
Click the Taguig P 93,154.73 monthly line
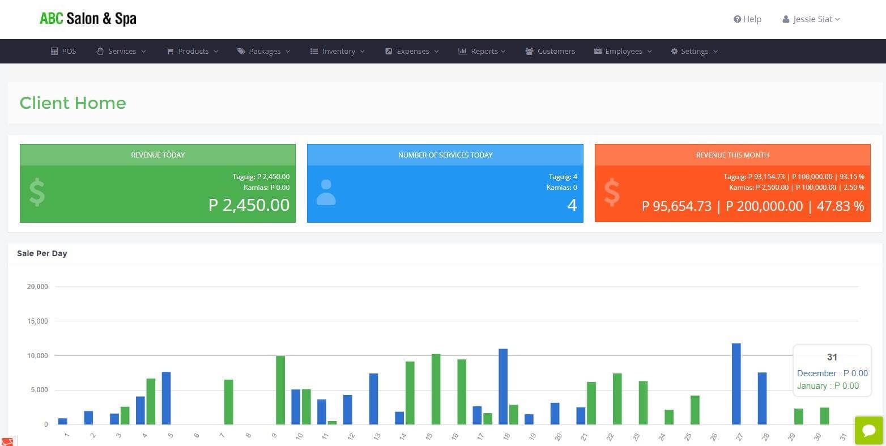coord(794,177)
